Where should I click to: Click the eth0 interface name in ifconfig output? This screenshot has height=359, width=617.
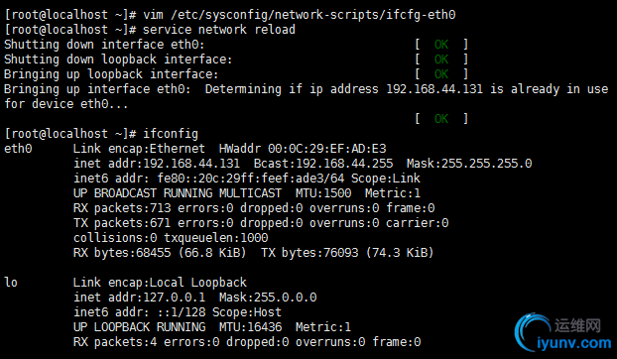click(x=18, y=149)
